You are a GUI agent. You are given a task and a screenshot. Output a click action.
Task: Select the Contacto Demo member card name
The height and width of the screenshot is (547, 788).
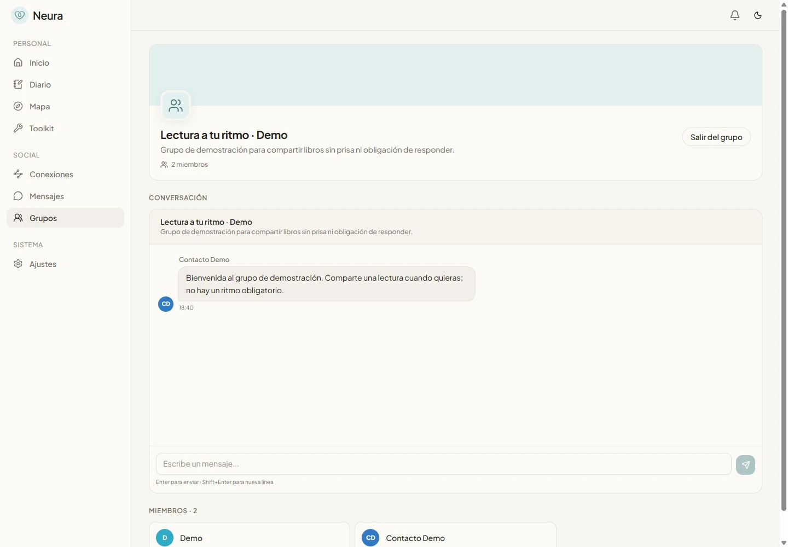(415, 538)
